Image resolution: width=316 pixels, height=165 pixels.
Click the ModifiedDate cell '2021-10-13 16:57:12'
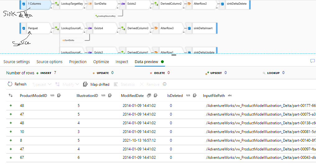[139, 140]
